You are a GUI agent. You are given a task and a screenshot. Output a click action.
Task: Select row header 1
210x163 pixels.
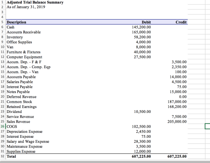2,2
